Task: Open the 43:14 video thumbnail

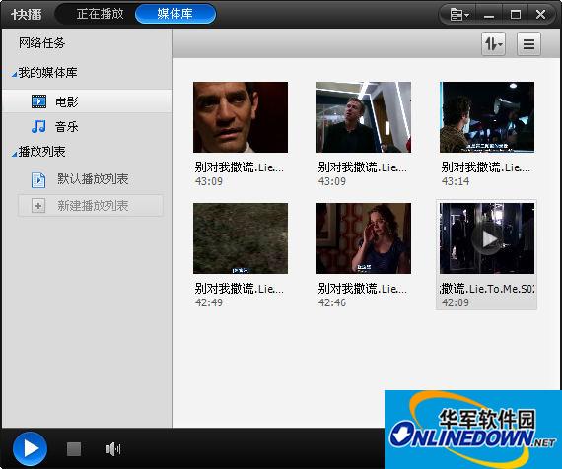Action: coord(487,117)
